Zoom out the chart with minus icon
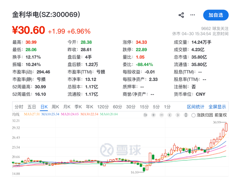Image resolution: width=235 pixels, height=177 pixels. tap(162, 115)
